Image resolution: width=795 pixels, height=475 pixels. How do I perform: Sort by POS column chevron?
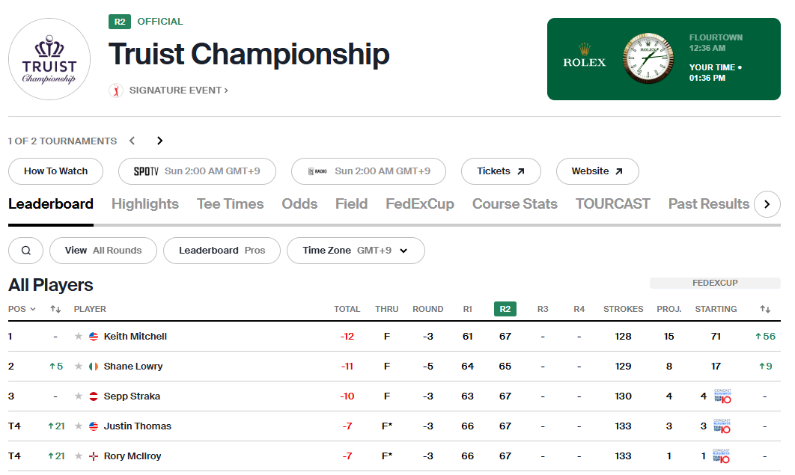tap(33, 309)
